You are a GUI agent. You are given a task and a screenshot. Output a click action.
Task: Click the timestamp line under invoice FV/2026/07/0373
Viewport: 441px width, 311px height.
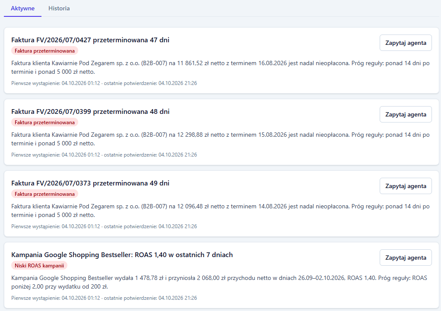(104, 226)
